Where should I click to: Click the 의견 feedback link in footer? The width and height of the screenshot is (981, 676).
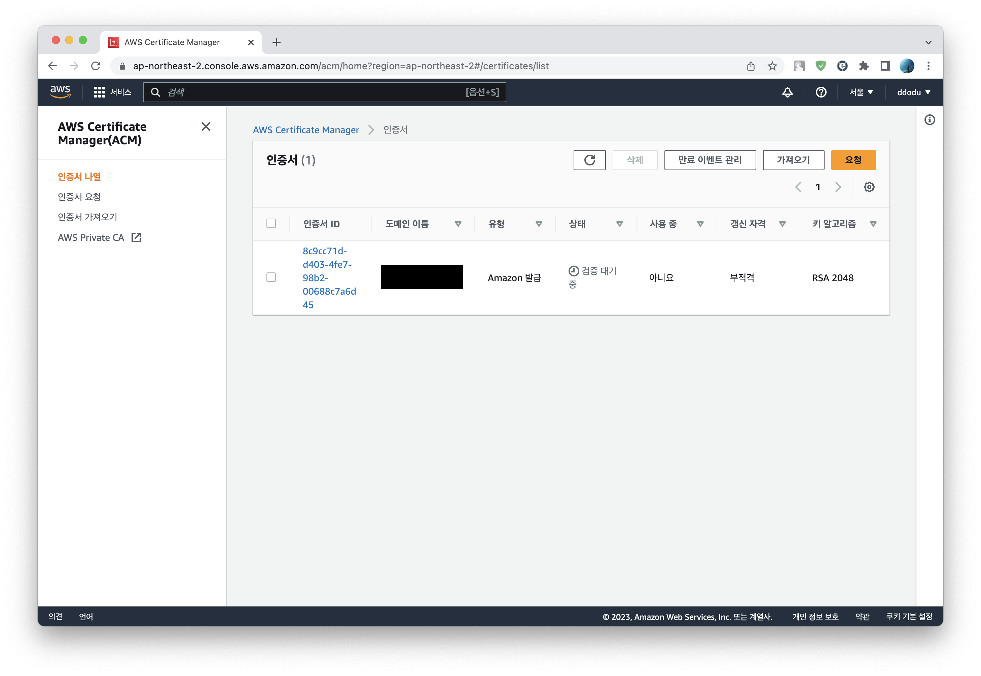pos(55,616)
